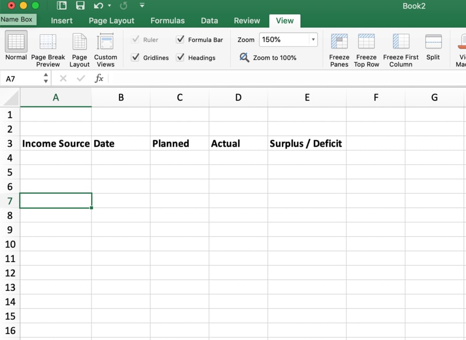Open the Zoom 150% dropdown arrow
The image size is (466, 340).
coord(313,40)
